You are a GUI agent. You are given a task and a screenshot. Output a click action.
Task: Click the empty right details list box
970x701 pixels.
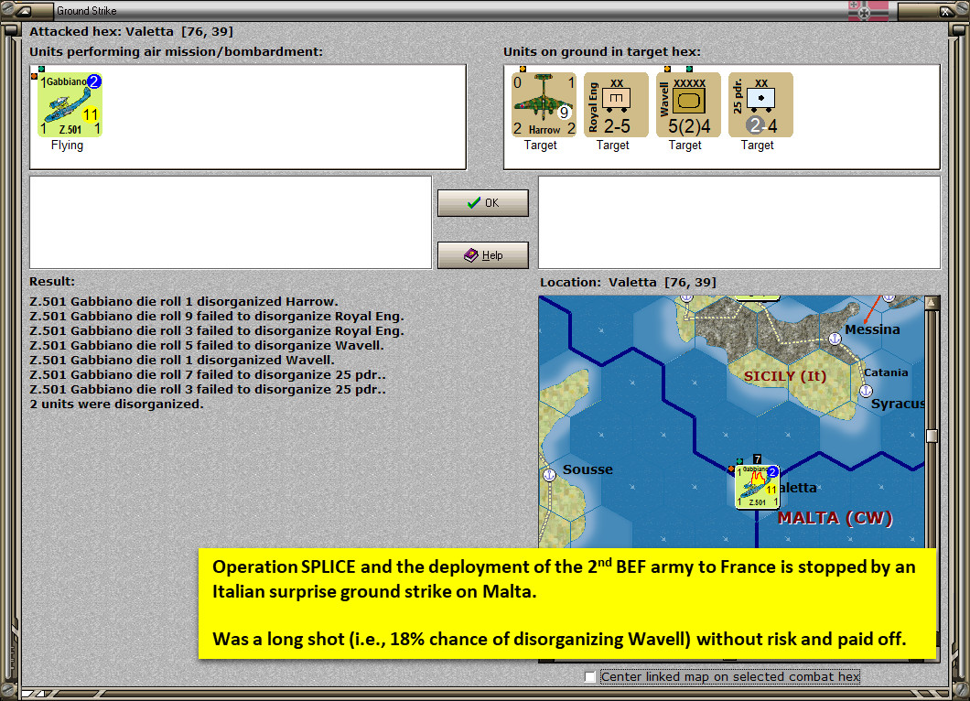click(739, 222)
